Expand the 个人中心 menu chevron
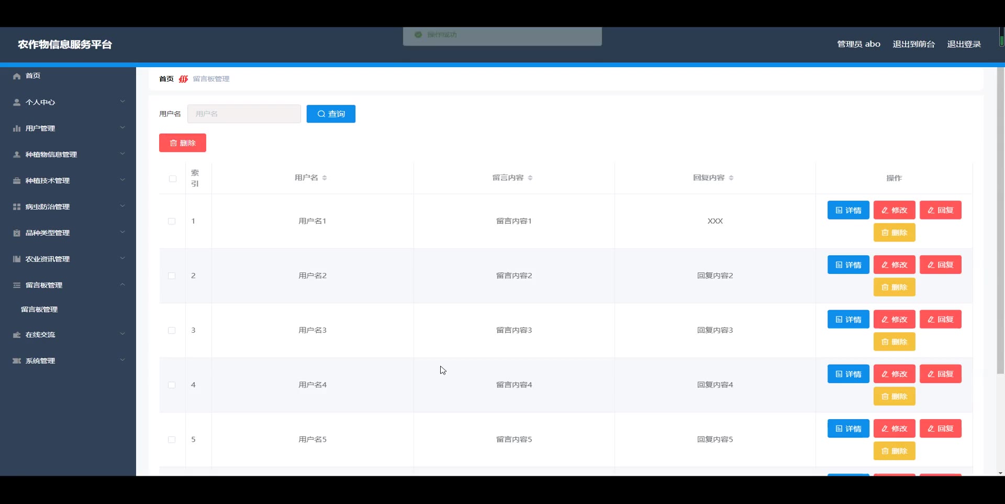The width and height of the screenshot is (1005, 504). tap(122, 102)
